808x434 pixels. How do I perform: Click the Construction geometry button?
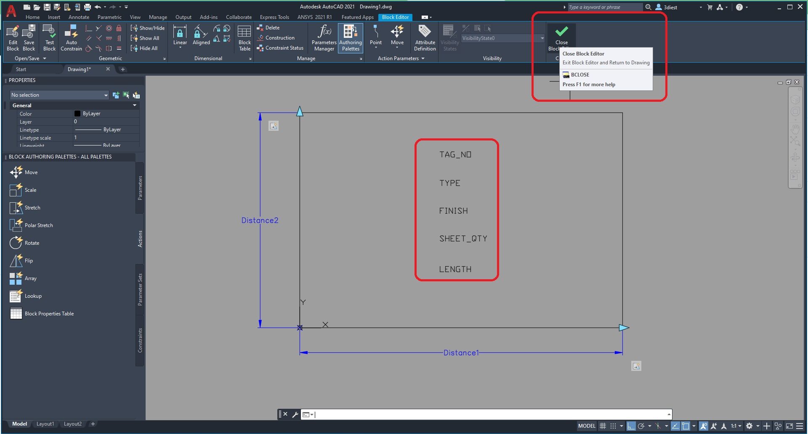click(x=276, y=38)
